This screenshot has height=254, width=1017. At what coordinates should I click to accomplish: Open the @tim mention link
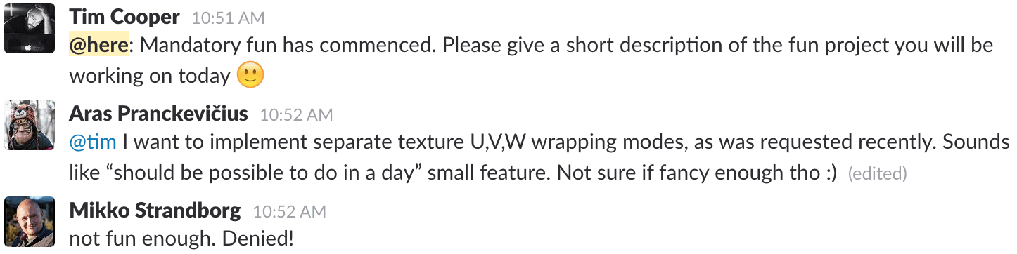93,142
